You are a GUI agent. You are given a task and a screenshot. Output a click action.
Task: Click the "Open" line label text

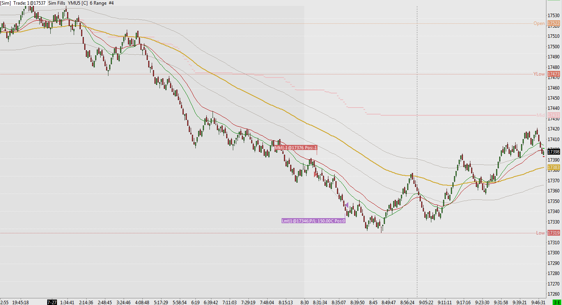[x=539, y=23]
